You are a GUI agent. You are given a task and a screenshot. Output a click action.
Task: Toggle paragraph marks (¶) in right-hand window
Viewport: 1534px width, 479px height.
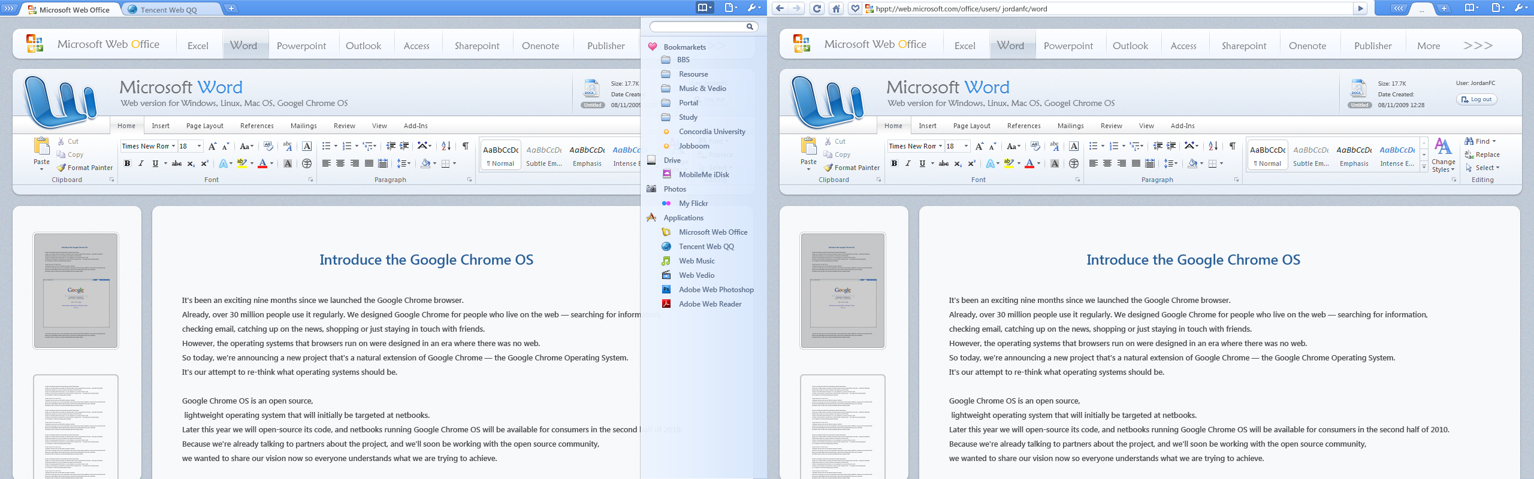coord(1233,146)
